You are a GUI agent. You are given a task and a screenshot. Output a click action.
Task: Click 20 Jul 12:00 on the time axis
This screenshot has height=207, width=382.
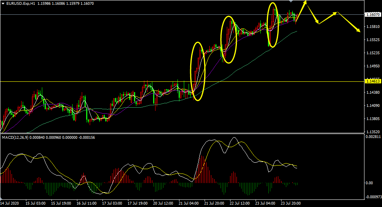(x=163, y=203)
